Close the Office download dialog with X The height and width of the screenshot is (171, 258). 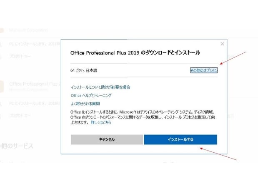point(222,44)
